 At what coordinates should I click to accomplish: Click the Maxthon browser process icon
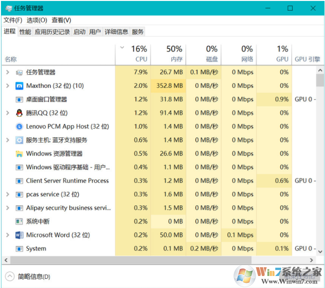19,86
